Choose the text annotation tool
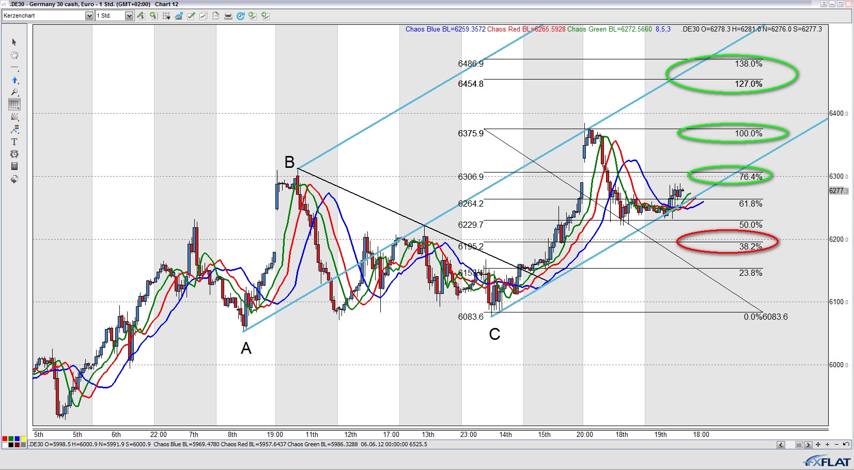Viewport: 854px width, 470px height. click(x=14, y=142)
